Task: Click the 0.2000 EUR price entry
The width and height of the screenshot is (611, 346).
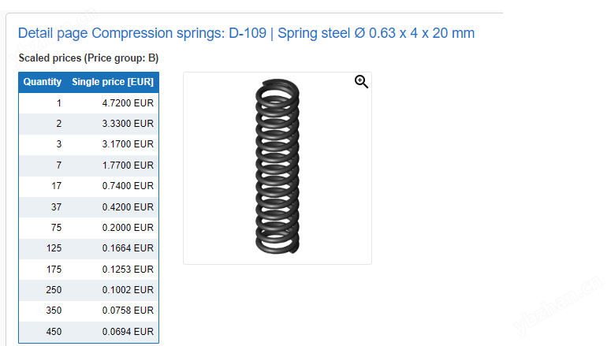Action: 128,227
